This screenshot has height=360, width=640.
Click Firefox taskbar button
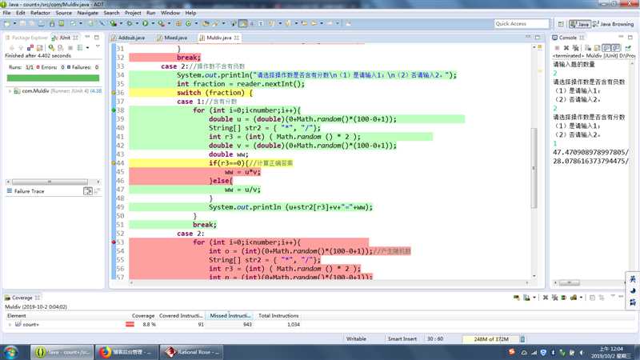(x=126, y=352)
